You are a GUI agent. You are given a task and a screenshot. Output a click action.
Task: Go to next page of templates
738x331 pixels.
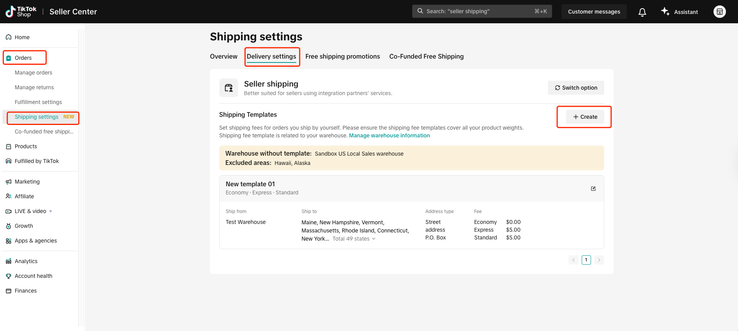tap(599, 260)
